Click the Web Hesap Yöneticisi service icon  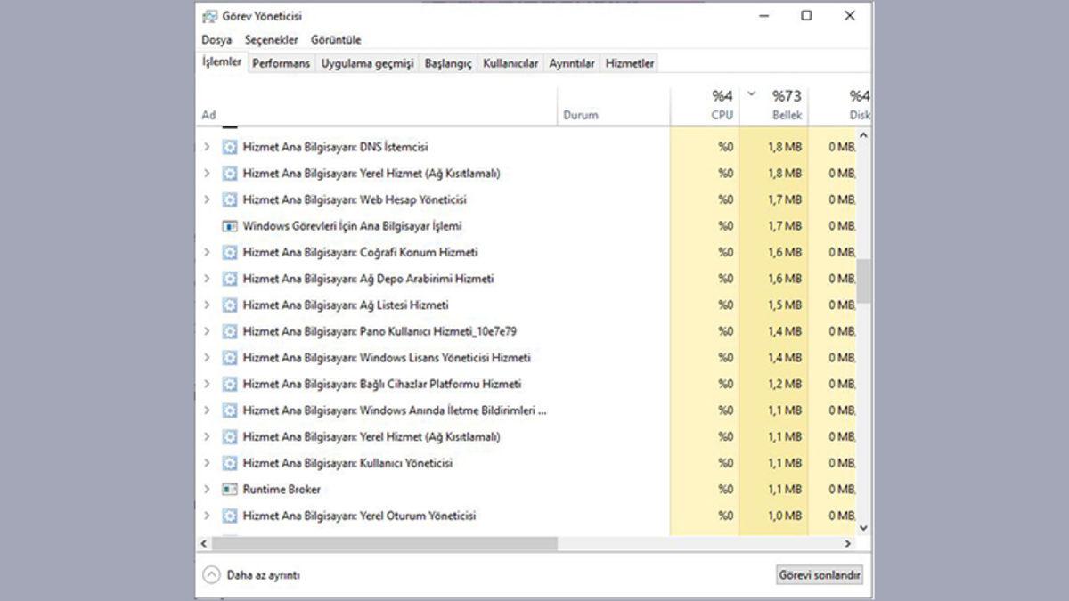coord(231,199)
